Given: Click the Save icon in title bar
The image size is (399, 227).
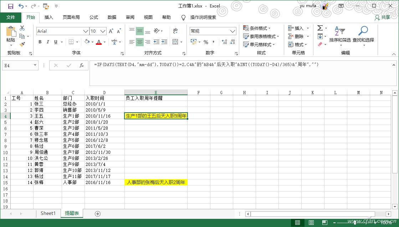Looking at the screenshot, I should tap(10, 6).
